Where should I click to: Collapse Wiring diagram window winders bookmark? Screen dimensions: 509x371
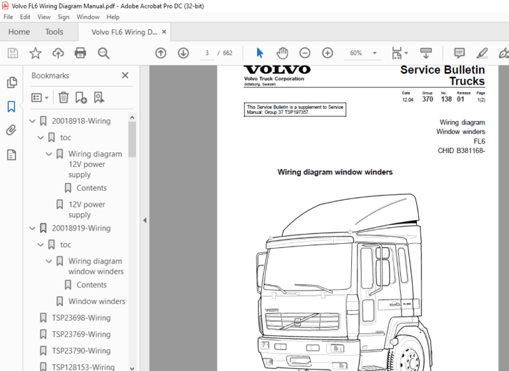[x=48, y=261]
